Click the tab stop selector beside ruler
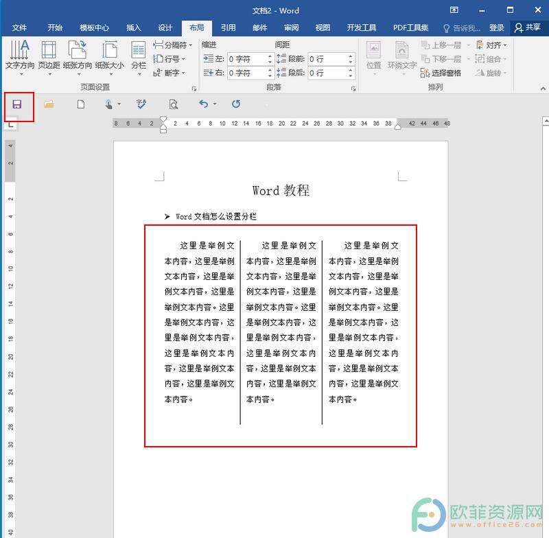Viewport: 549px width, 538px height. tap(10, 124)
